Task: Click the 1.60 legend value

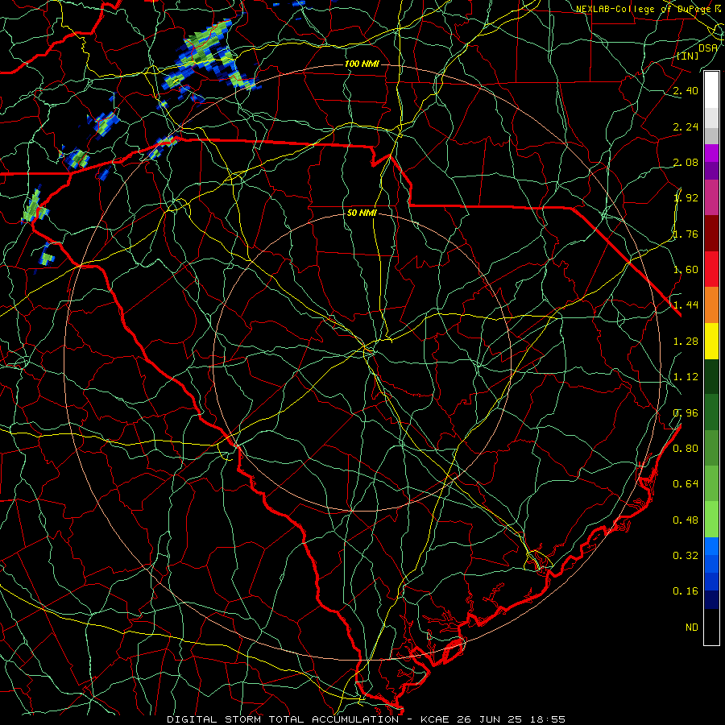Action: (x=686, y=270)
